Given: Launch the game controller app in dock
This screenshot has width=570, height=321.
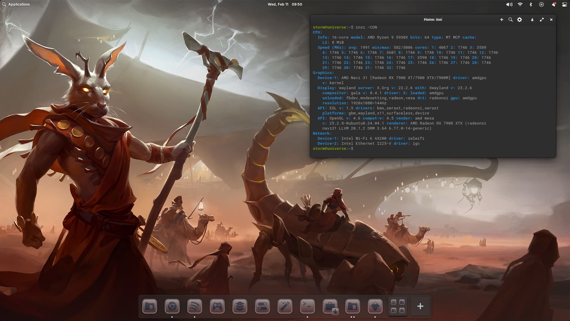Looking at the screenshot, I should (x=217, y=306).
